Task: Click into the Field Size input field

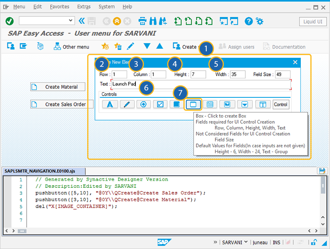Action: (x=283, y=74)
